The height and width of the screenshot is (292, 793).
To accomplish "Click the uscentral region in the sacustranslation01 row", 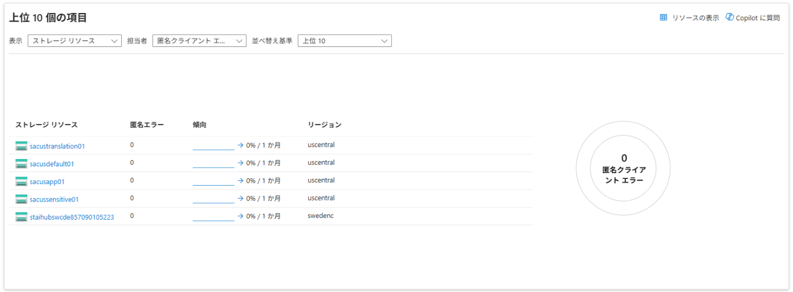I will coord(321,145).
